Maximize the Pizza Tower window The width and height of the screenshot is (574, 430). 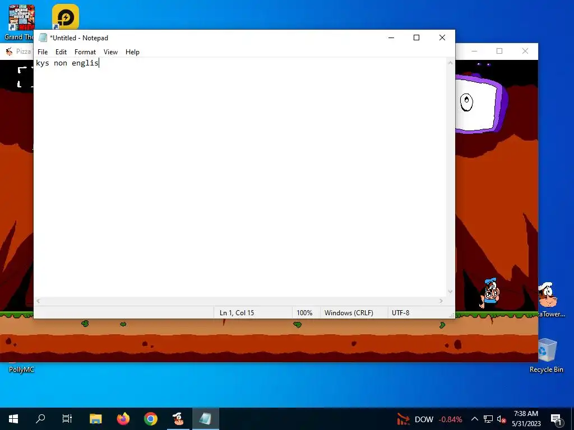click(x=499, y=51)
